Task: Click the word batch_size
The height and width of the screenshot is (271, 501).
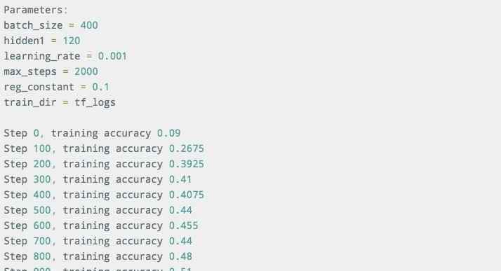Action: [x=33, y=25]
